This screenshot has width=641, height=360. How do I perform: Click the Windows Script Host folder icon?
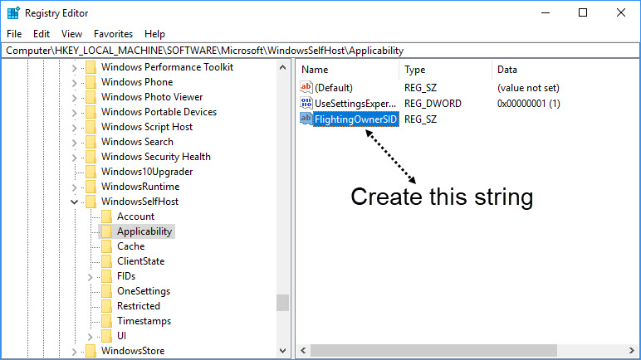[91, 127]
